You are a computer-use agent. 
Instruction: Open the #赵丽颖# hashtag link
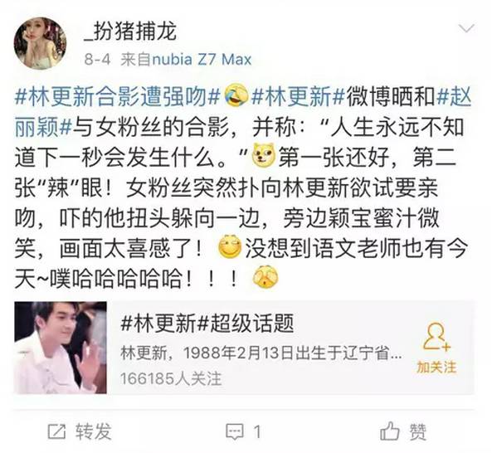(243, 112)
